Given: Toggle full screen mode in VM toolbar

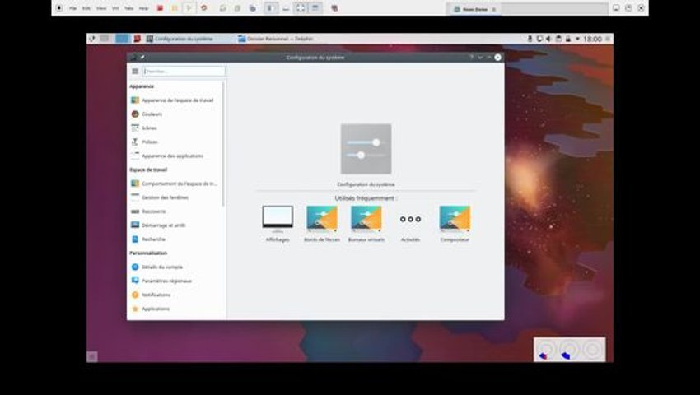Looking at the screenshot, I should pos(301,8).
